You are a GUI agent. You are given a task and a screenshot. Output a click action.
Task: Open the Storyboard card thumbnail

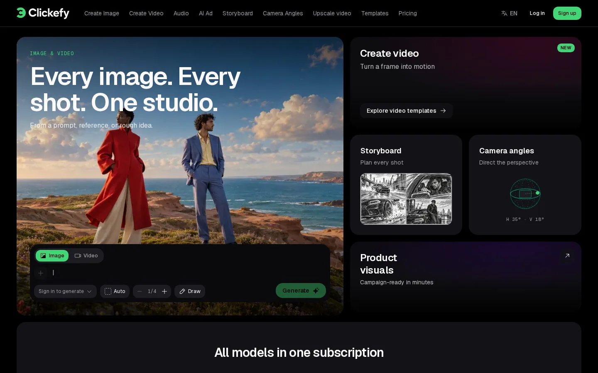406,199
